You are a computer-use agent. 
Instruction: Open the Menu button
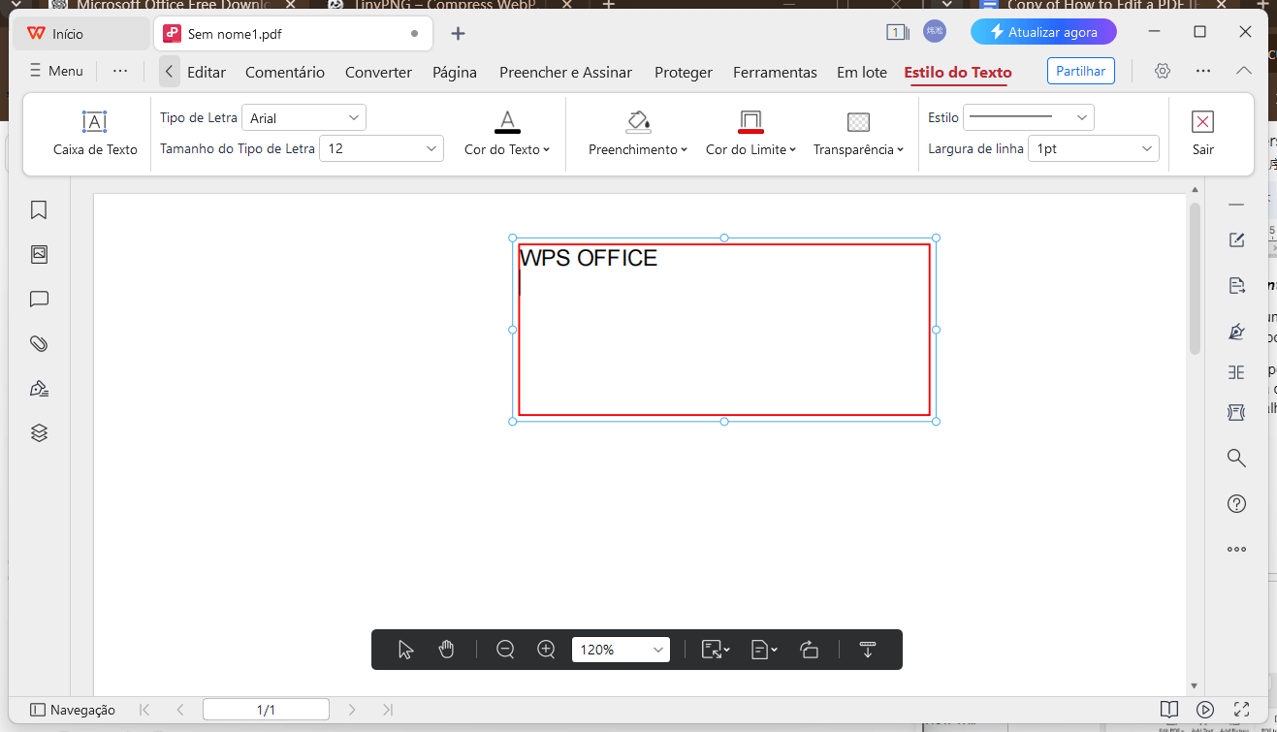click(x=56, y=71)
